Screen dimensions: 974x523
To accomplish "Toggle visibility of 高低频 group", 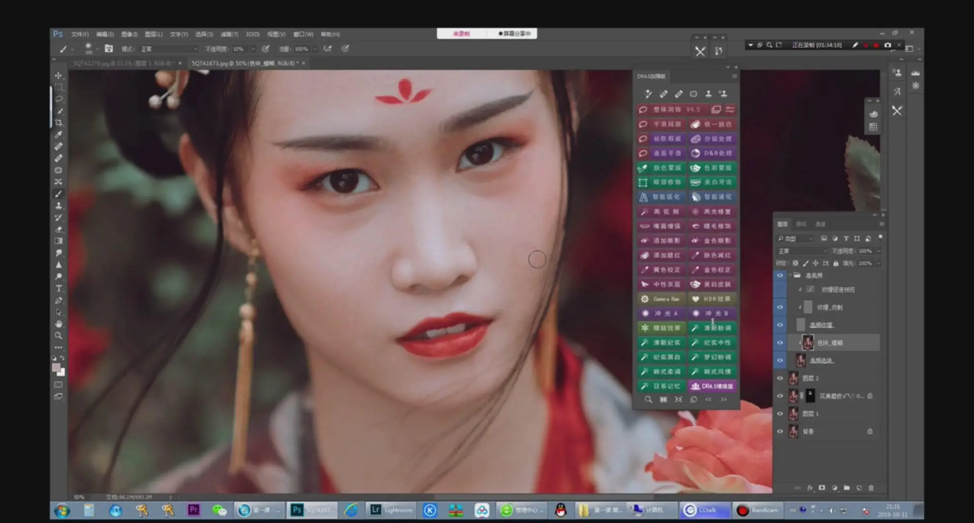I will 780,275.
